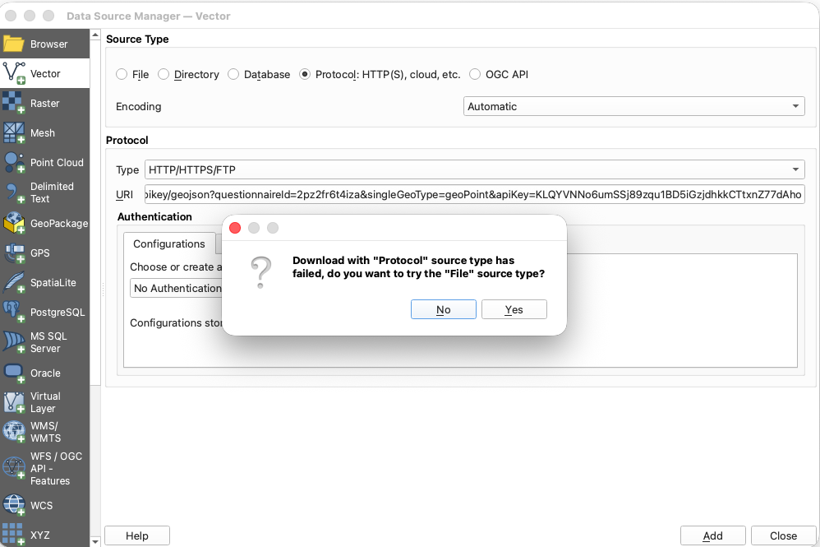820x547 pixels.
Task: Switch to the Configurations tab
Action: click(169, 244)
